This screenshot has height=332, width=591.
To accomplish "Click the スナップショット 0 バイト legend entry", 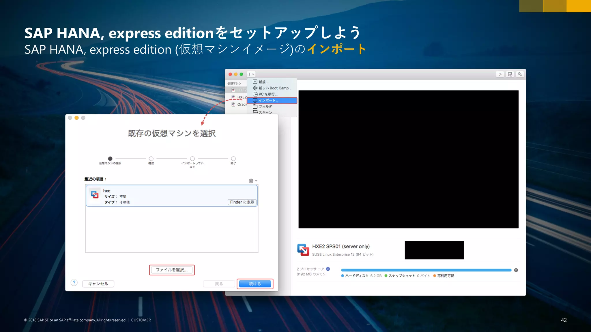I will click(407, 276).
